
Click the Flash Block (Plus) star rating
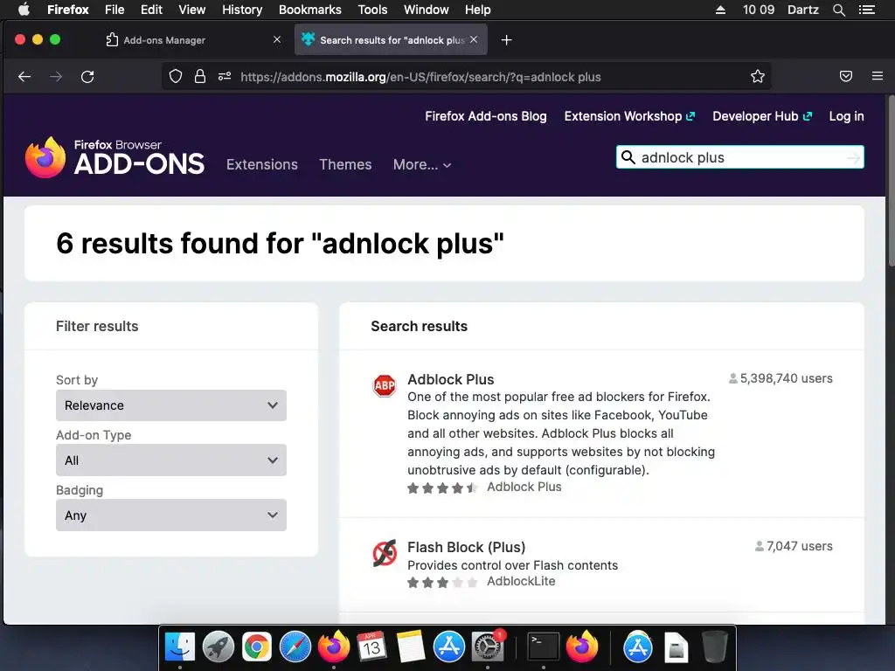(x=443, y=583)
